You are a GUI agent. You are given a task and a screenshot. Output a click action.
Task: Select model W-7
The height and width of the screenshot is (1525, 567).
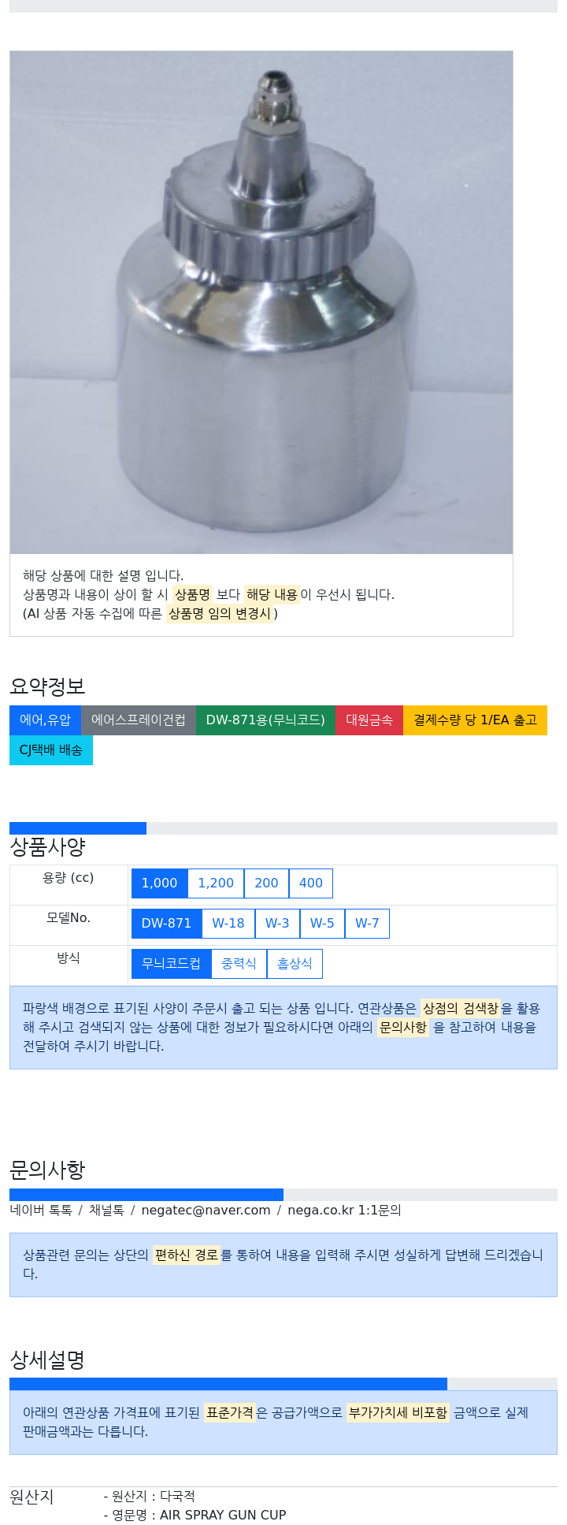click(367, 923)
